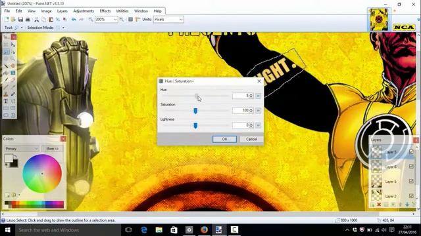421x236 pixels.
Task: Click the More >> button in Colors
Action: [52, 149]
